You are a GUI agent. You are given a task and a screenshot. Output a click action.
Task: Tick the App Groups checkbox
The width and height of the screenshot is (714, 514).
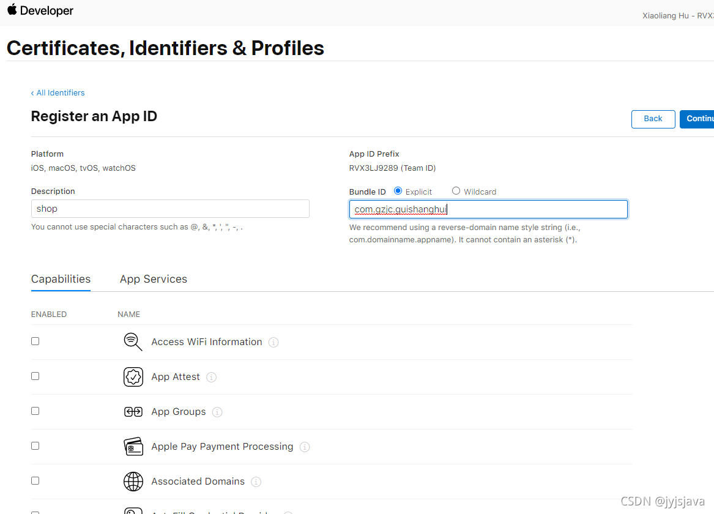(35, 411)
